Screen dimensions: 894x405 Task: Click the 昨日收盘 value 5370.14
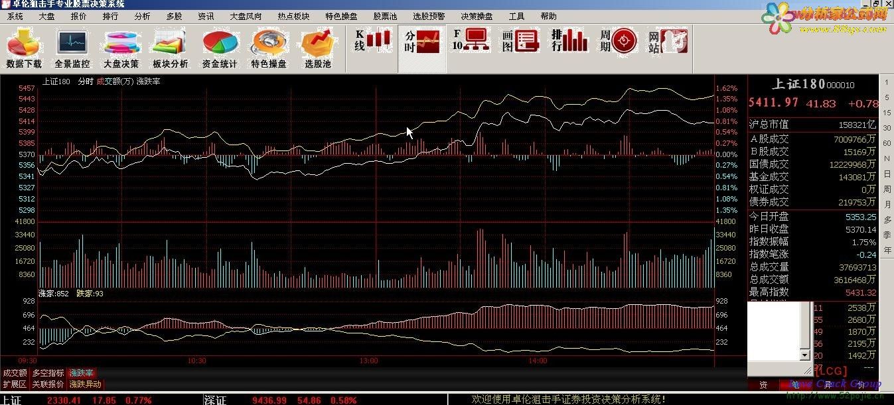click(861, 229)
